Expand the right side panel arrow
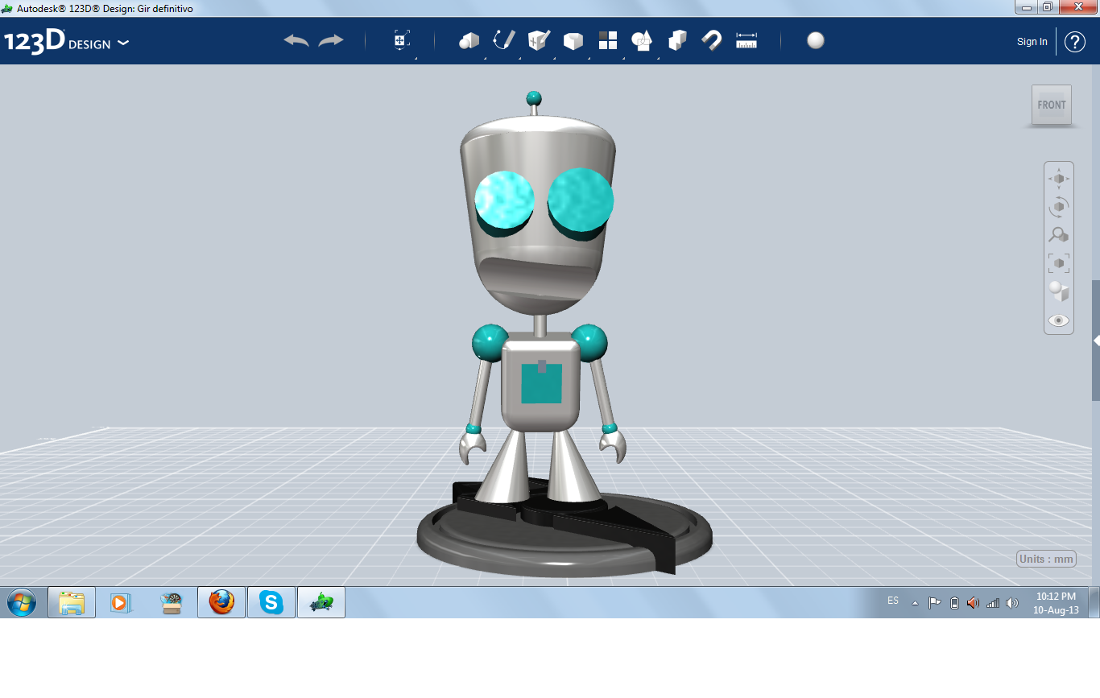 pos(1096,341)
